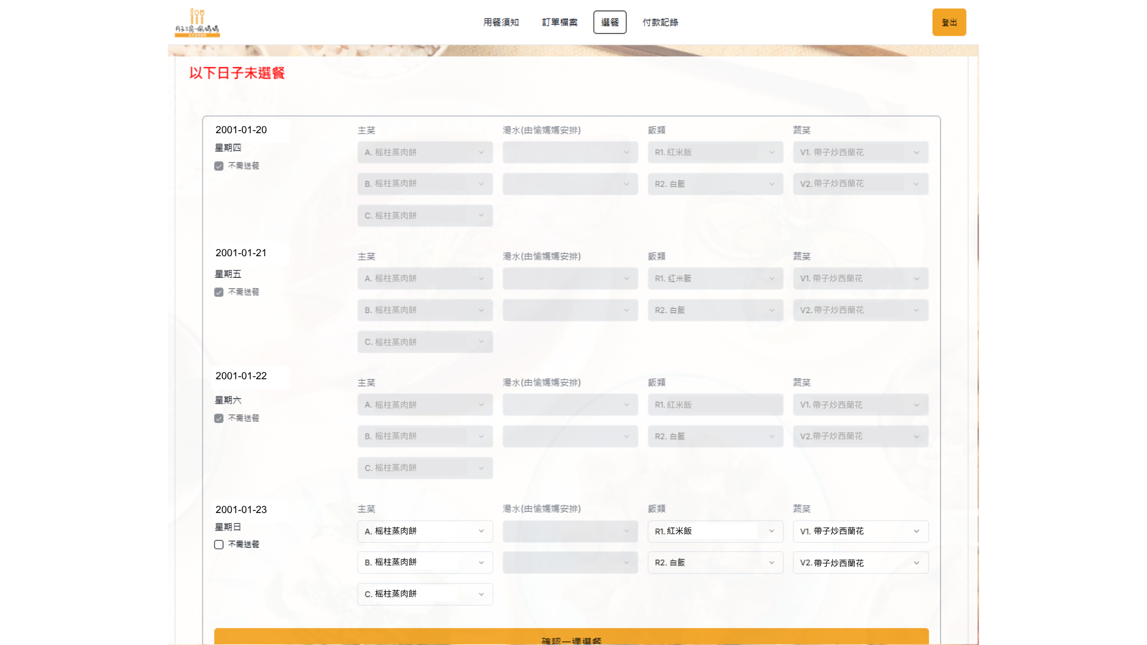1147x645 pixels.
Task: Open the 用餐須知 menu item
Action: click(501, 22)
